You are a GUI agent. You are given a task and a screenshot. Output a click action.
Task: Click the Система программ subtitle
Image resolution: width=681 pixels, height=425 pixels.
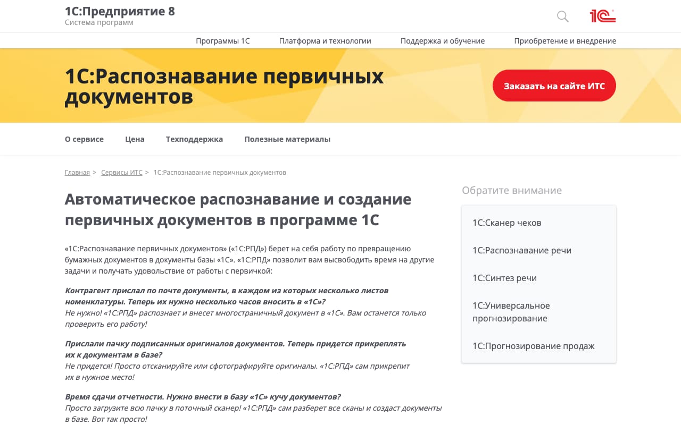(x=99, y=22)
